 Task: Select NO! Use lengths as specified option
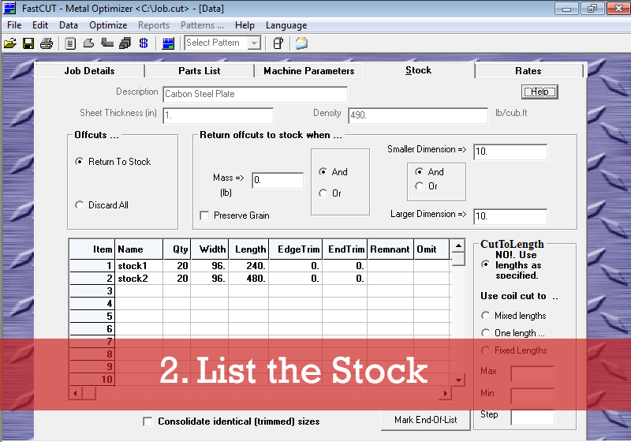(x=486, y=264)
